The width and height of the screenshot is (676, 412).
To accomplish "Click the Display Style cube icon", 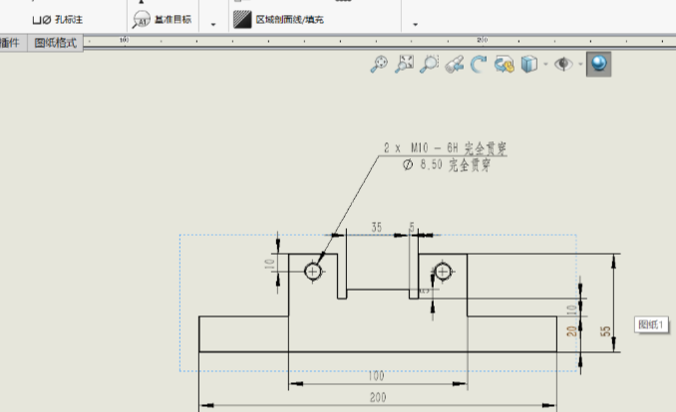I will click(x=528, y=65).
